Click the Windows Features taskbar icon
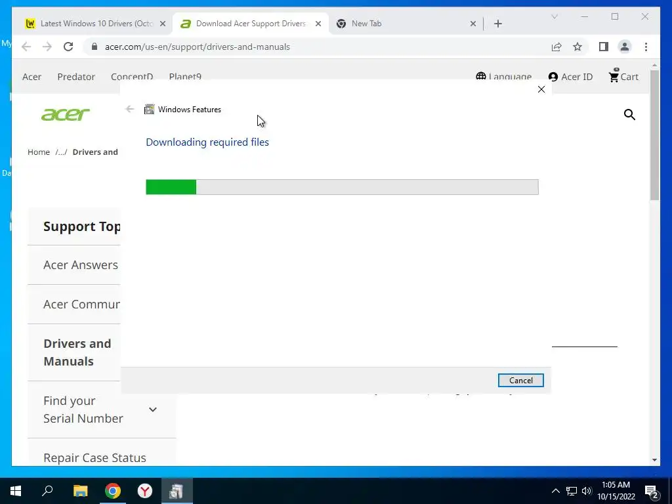The width and height of the screenshot is (672, 504). pos(177,491)
